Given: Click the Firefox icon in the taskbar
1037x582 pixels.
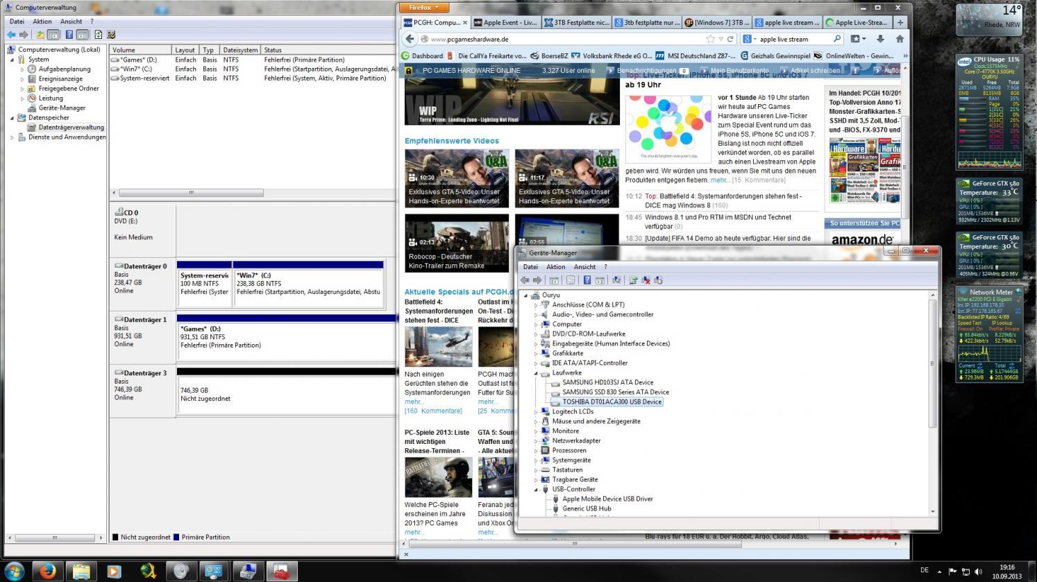Looking at the screenshot, I should (x=47, y=571).
